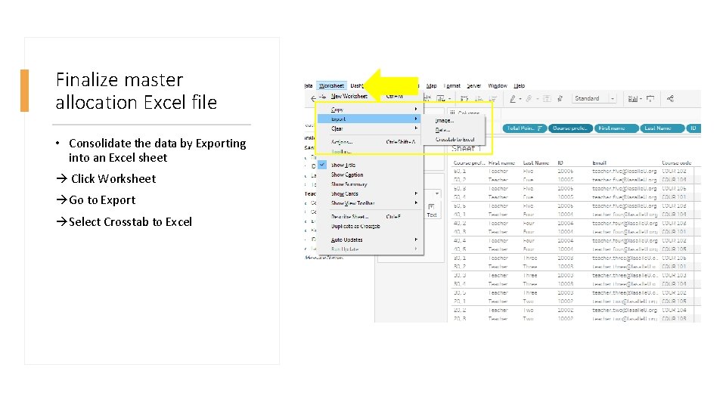
Task: Open the Window menu
Action: (498, 85)
